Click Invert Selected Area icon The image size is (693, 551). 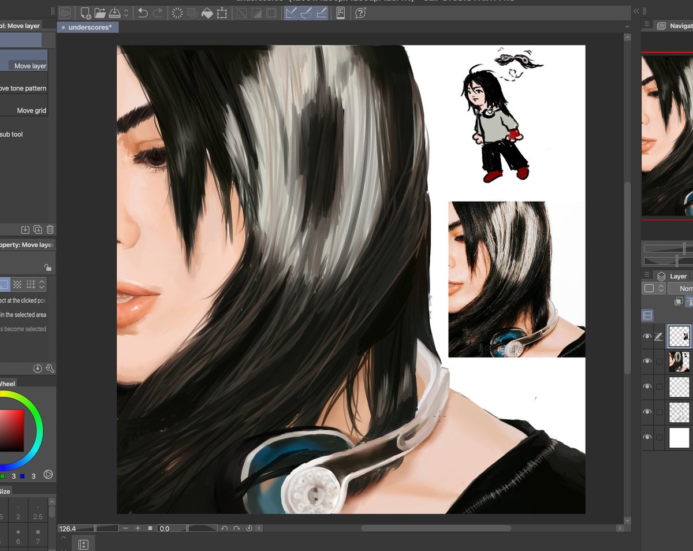pos(256,13)
